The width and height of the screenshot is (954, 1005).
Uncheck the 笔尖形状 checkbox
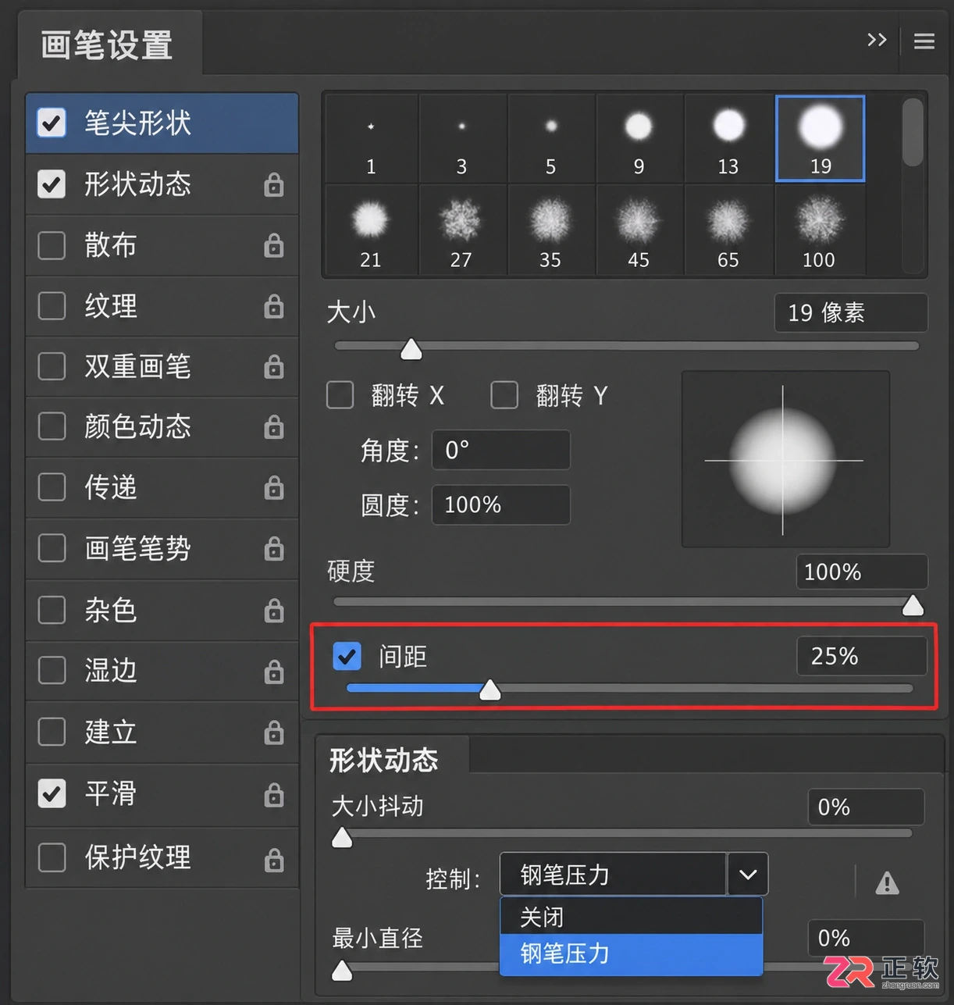coord(52,123)
